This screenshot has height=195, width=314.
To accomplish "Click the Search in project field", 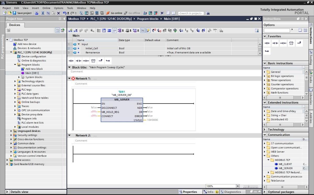I will (x=191, y=13).
